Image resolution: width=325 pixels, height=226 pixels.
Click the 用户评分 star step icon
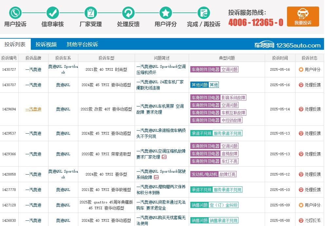click(165, 13)
